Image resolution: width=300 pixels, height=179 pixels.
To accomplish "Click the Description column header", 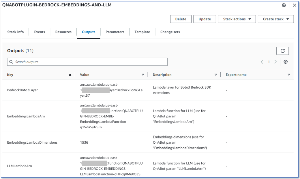I will pos(162,75).
